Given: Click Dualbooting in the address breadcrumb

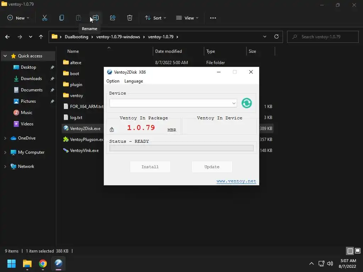Looking at the screenshot, I should [x=77, y=37].
